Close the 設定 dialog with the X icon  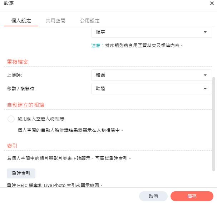pos(212,3)
